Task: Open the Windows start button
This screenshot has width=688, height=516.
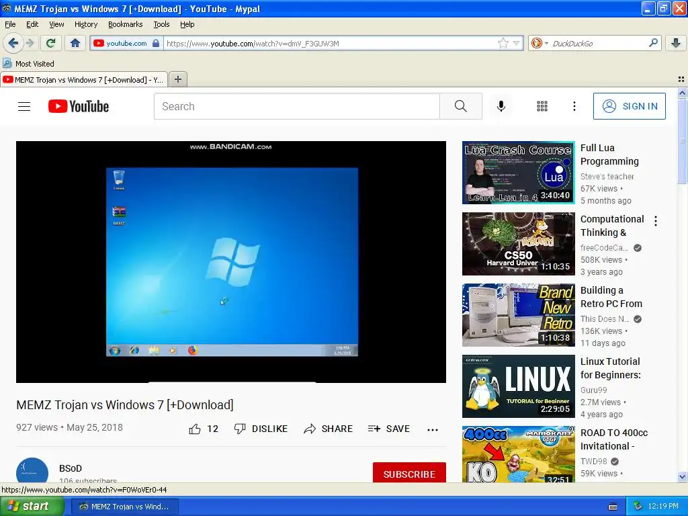Action: [32, 506]
